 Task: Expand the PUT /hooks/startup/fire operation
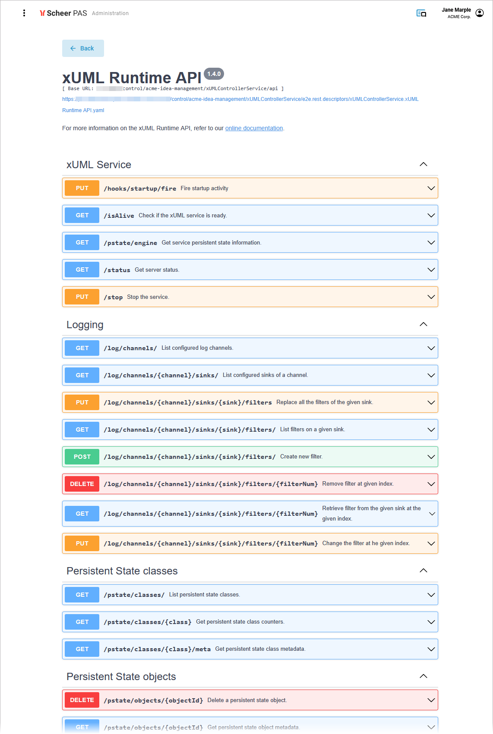click(430, 188)
